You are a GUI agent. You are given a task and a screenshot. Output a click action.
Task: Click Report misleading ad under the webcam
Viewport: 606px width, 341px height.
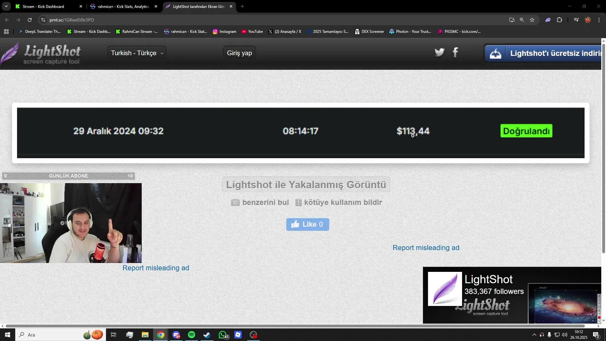tap(156, 268)
